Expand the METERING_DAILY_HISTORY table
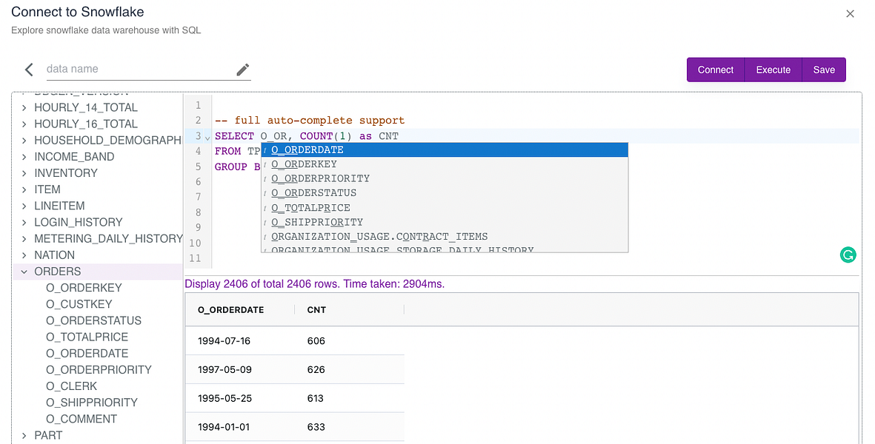The height and width of the screenshot is (444, 875). pyautogui.click(x=24, y=238)
